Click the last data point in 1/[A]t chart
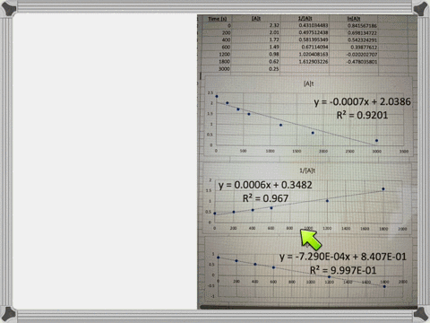Screen dimensions: 430x323 click(383, 189)
